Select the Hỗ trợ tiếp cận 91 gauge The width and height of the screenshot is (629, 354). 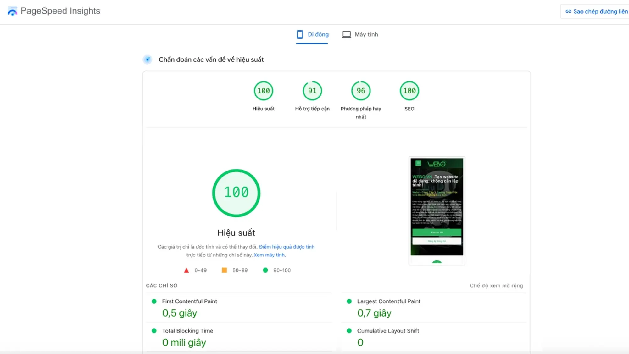coord(312,91)
